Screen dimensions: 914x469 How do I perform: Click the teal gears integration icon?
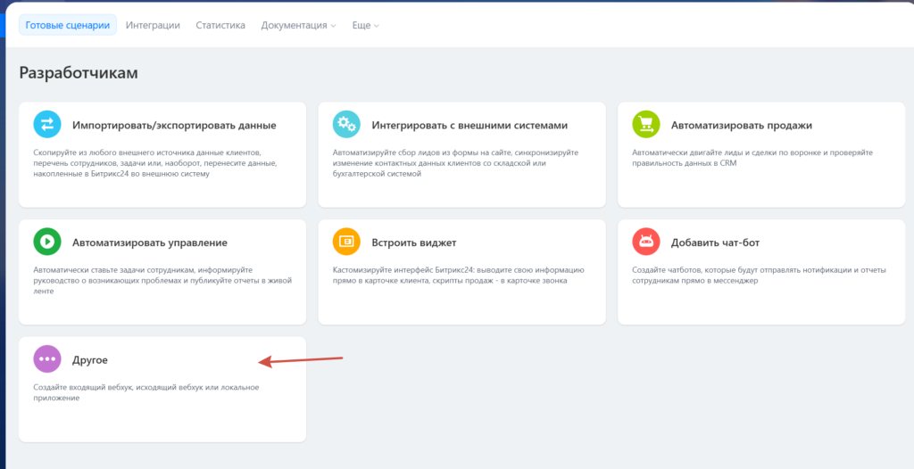click(x=346, y=125)
